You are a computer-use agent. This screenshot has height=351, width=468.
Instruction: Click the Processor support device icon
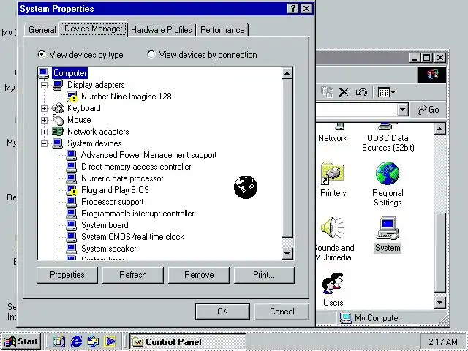coord(72,202)
